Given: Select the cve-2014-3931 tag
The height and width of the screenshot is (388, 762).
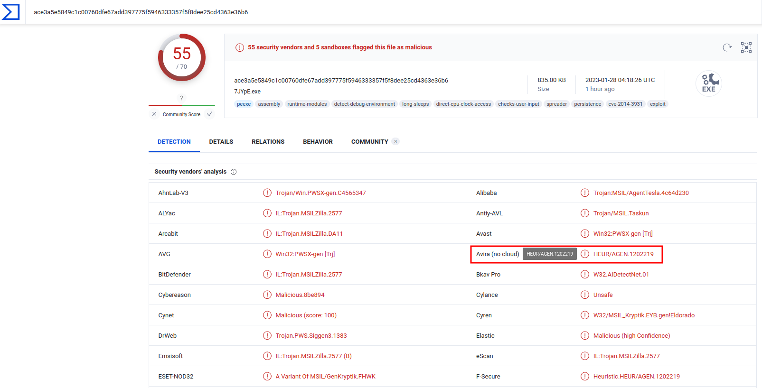Looking at the screenshot, I should point(625,104).
